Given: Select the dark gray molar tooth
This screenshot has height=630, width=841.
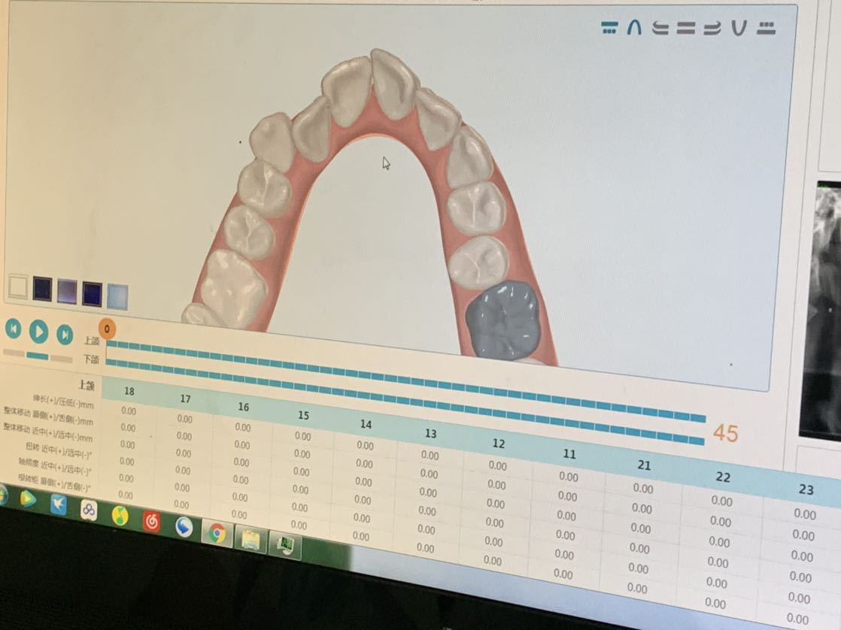Looking at the screenshot, I should pos(502,320).
